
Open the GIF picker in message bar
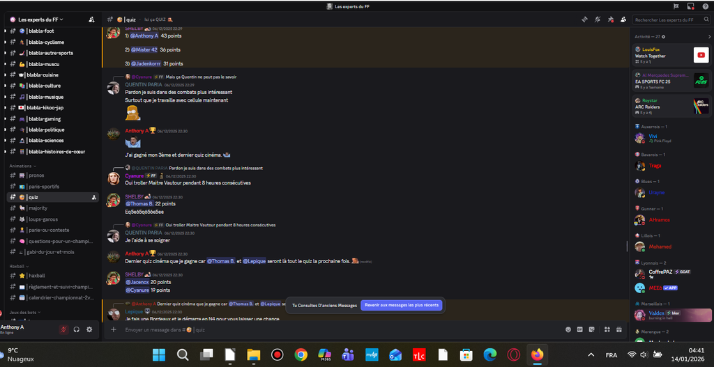pyautogui.click(x=579, y=329)
